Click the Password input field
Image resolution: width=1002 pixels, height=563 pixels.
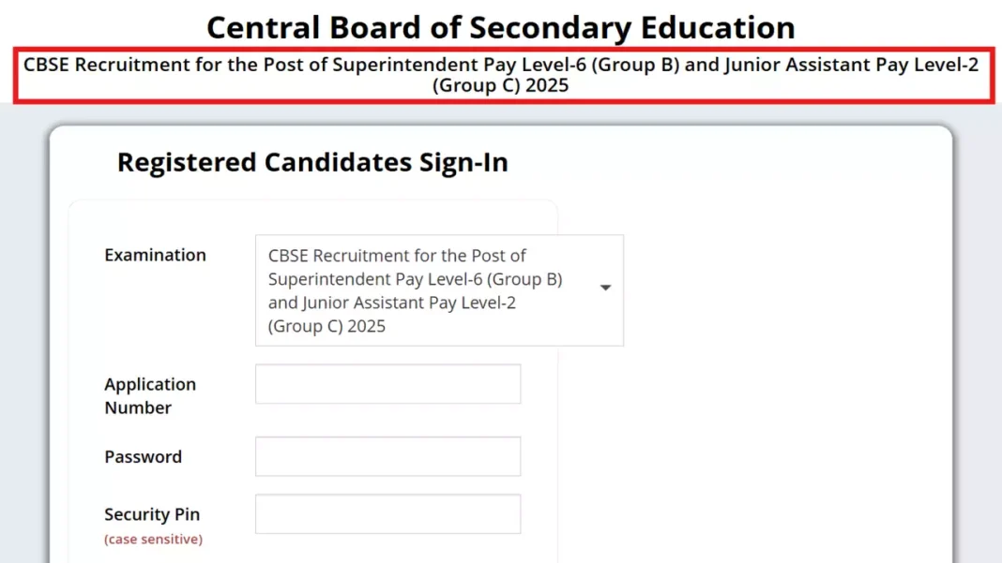387,456
